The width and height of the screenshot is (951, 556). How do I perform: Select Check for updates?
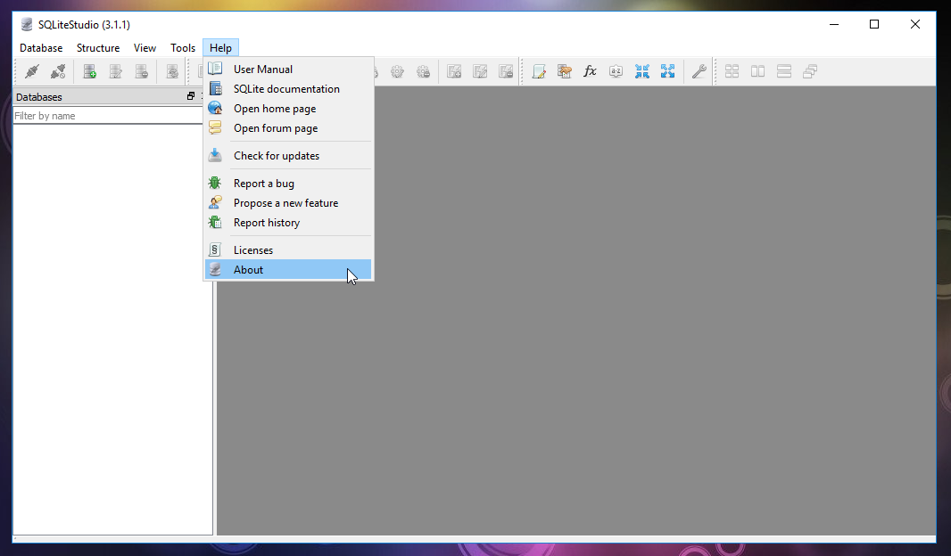288,156
